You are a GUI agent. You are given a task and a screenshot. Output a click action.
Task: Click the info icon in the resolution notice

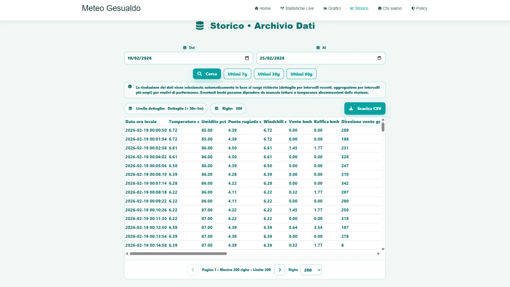point(130,86)
